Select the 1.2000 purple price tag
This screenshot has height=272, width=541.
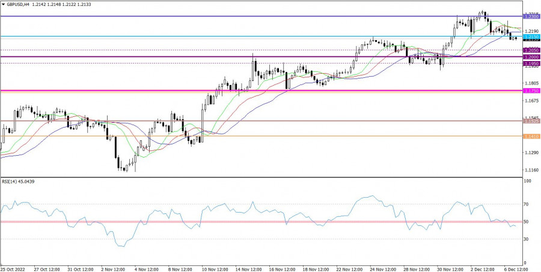(x=531, y=57)
